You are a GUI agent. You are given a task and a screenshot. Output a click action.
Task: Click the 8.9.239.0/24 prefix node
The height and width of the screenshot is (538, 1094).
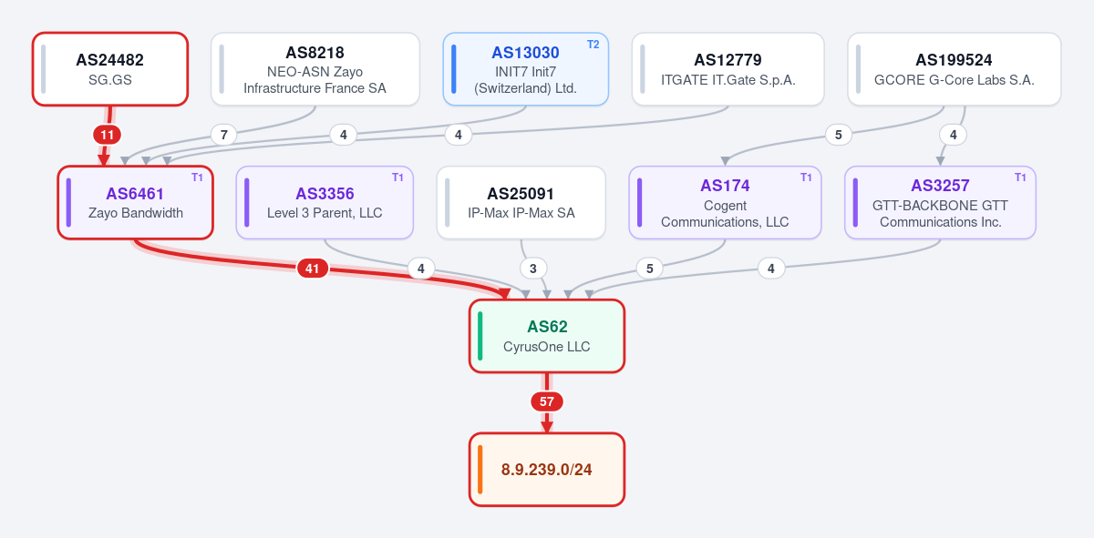coord(547,470)
